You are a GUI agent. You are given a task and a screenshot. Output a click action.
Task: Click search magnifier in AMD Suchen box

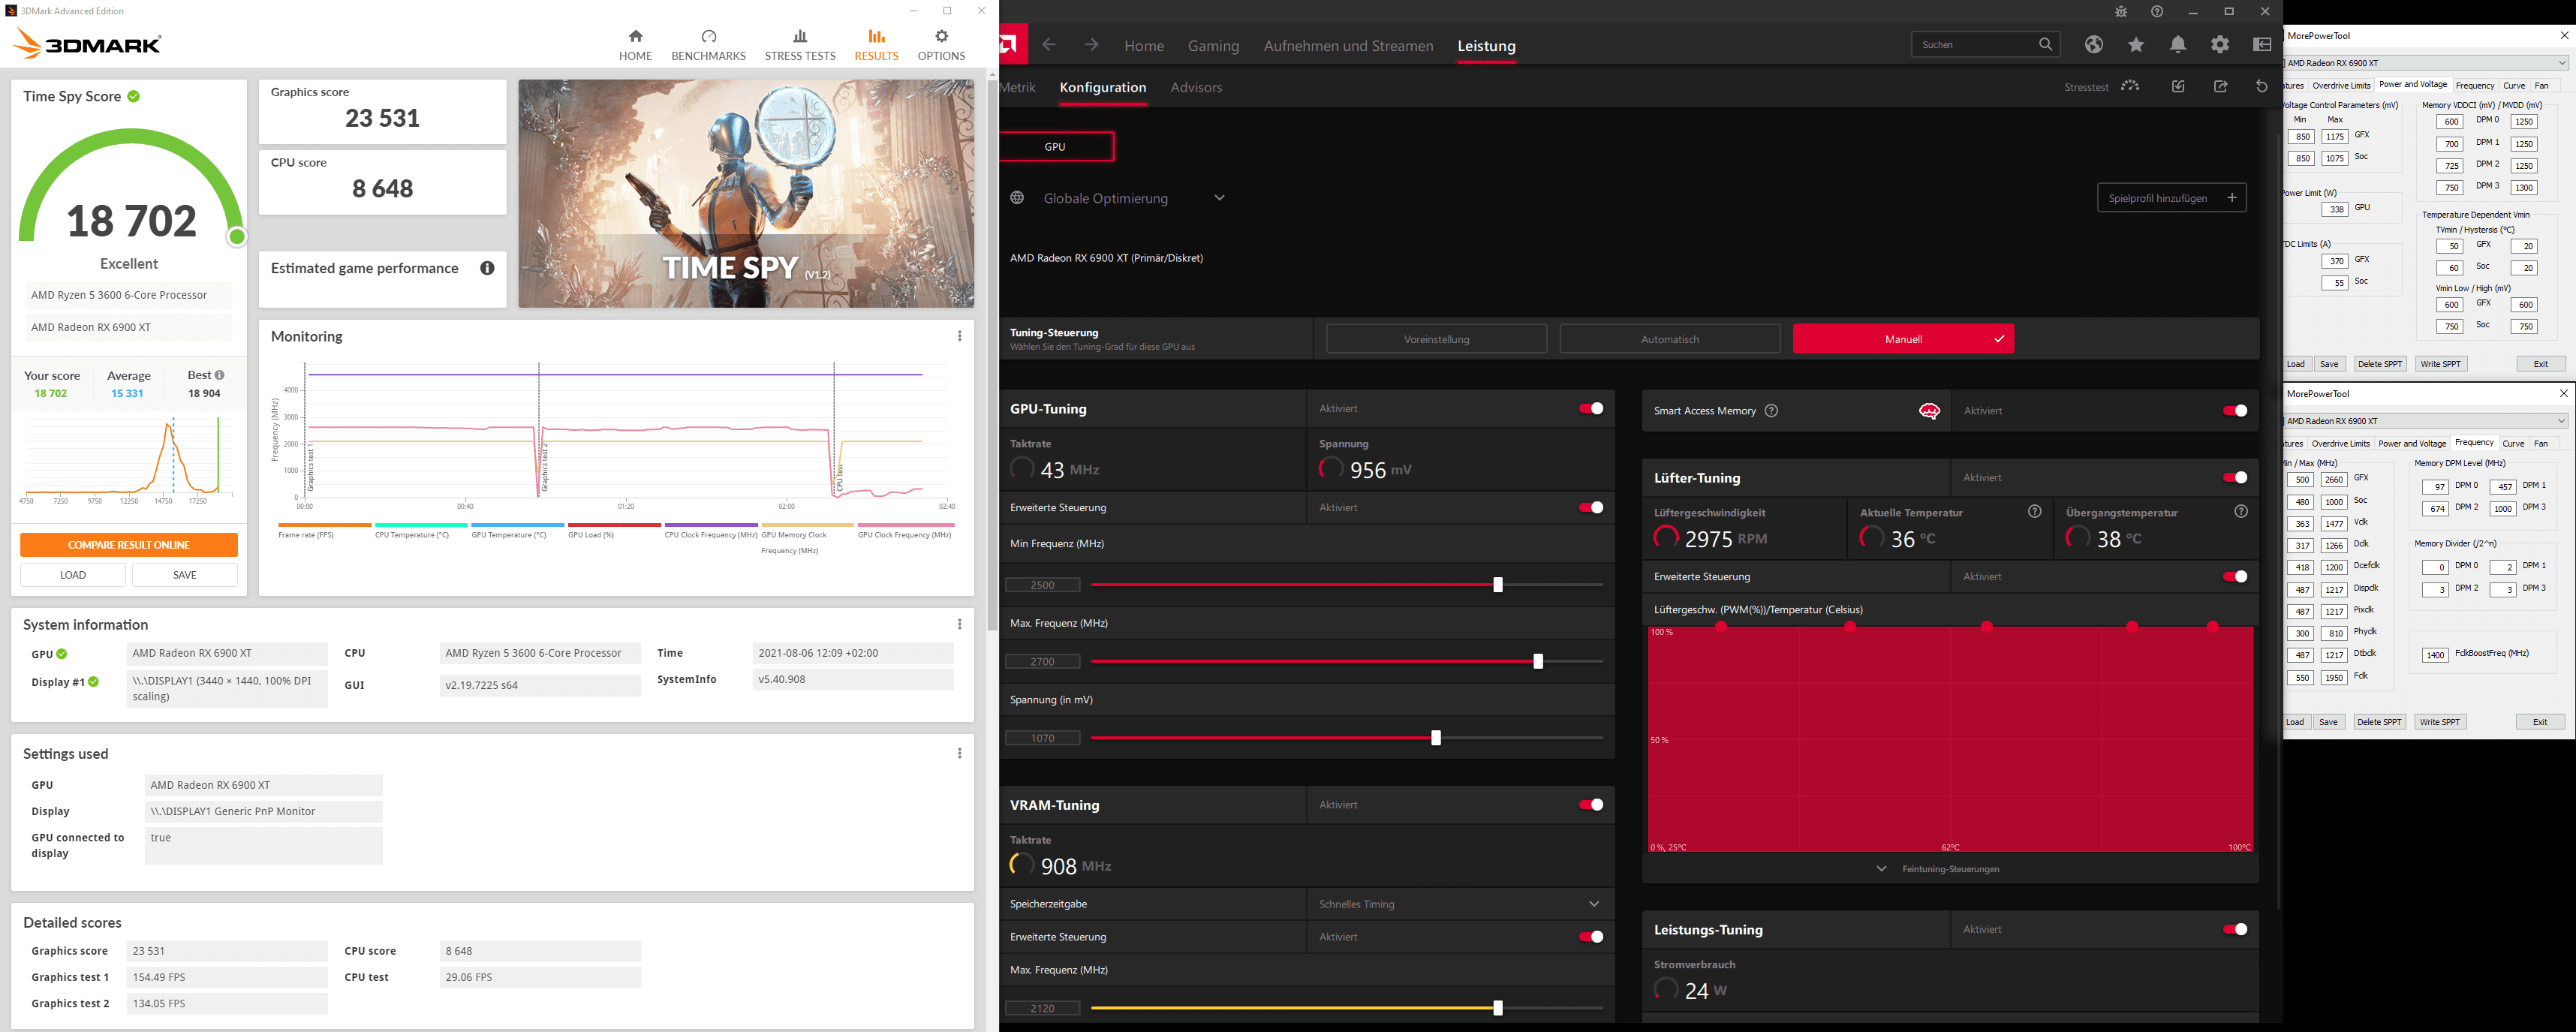(x=2045, y=44)
